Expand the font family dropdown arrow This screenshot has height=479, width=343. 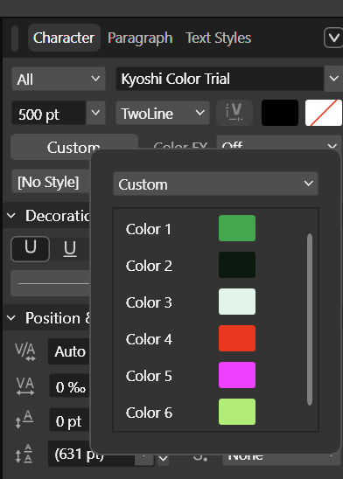333,79
